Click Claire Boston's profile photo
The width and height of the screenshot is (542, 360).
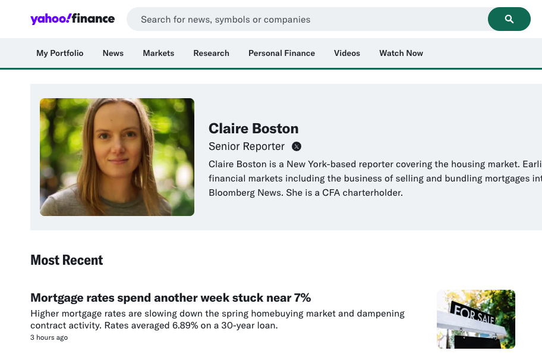click(x=116, y=156)
